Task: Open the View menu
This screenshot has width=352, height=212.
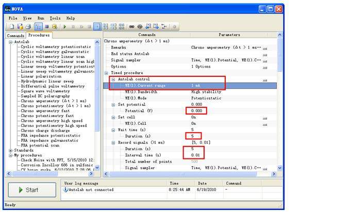Action: click(27, 18)
